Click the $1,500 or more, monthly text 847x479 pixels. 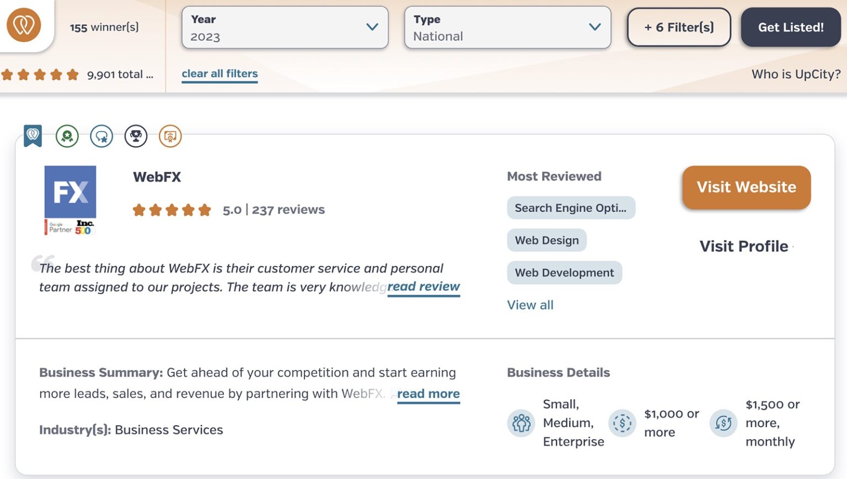click(x=773, y=423)
